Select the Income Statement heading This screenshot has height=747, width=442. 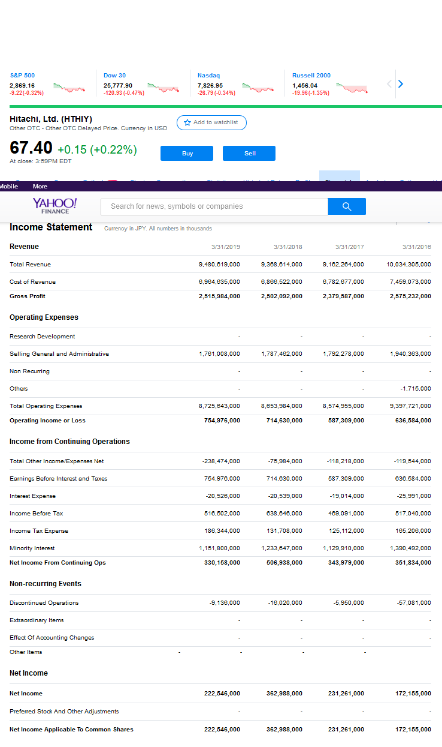51,227
